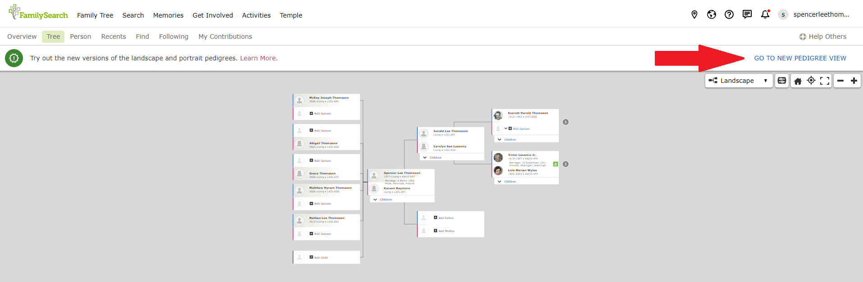Click the globe language icon

point(712,14)
